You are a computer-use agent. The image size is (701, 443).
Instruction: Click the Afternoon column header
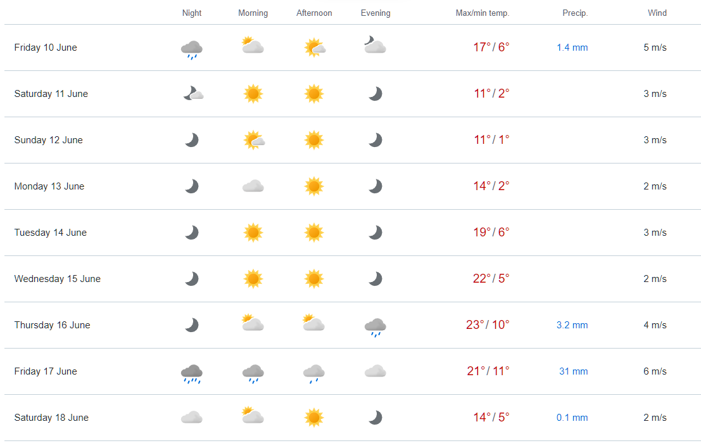tap(314, 13)
